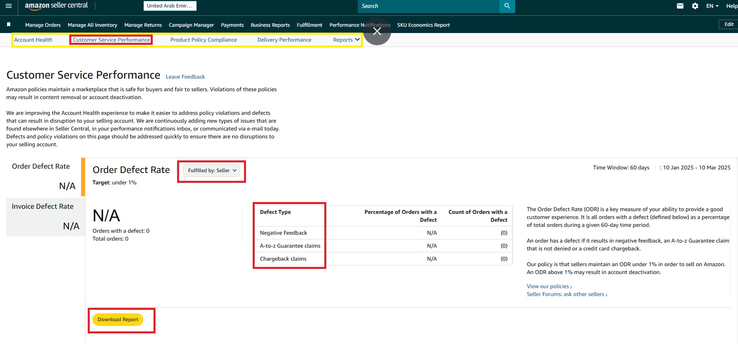Click the Time Window: 60 days text

[x=621, y=167]
